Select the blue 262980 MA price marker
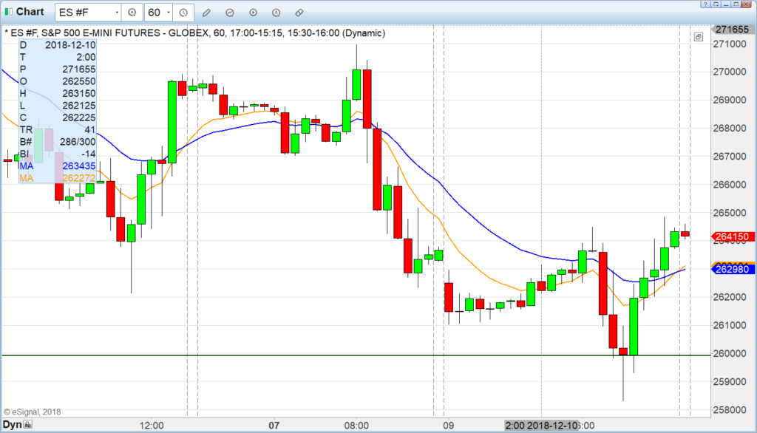Image resolution: width=757 pixels, height=433 pixels. [733, 270]
